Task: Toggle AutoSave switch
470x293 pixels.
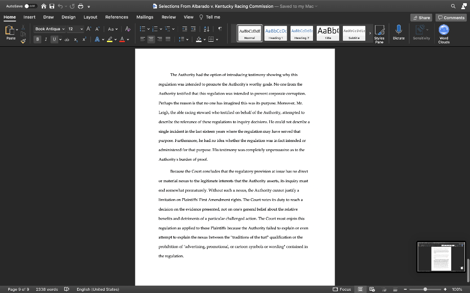Action: [x=30, y=6]
